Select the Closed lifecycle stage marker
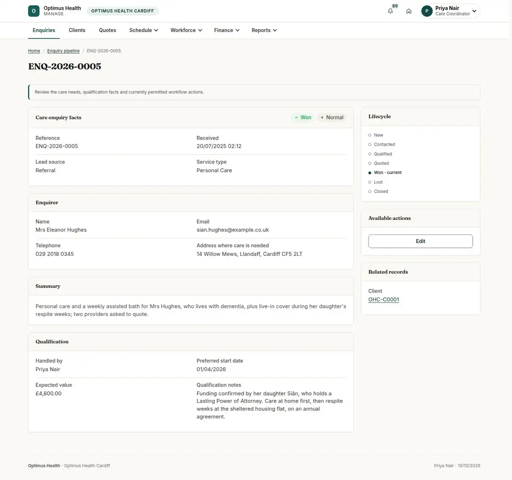 point(370,192)
